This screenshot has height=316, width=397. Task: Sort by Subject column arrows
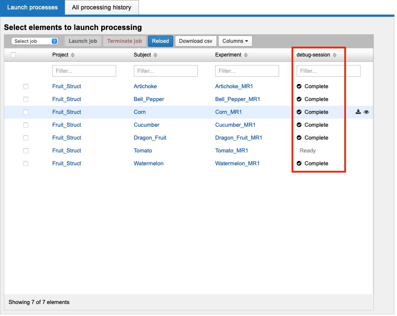155,55
